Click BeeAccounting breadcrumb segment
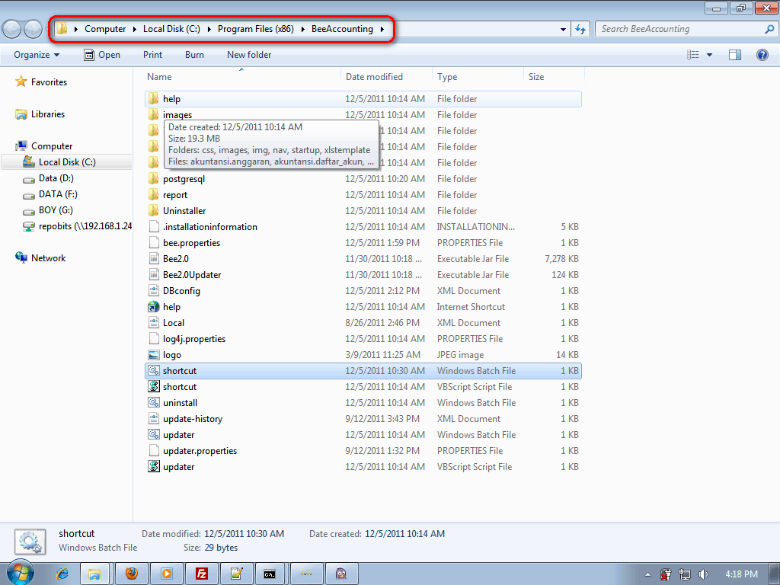Viewport: 780px width, 585px height. click(342, 29)
